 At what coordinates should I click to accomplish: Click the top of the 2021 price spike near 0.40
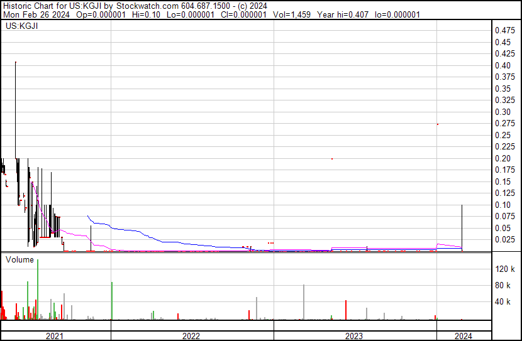pyautogui.click(x=15, y=63)
